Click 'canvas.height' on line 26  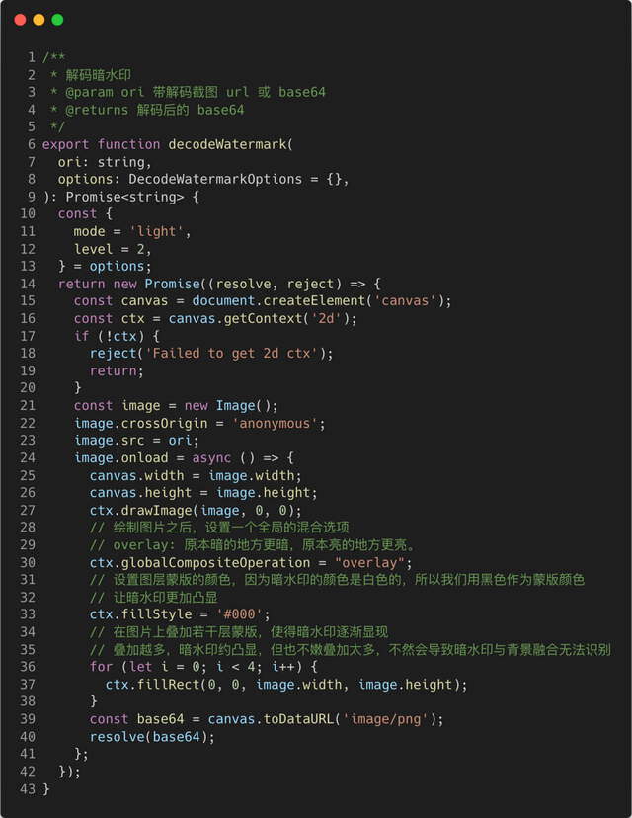tap(141, 493)
